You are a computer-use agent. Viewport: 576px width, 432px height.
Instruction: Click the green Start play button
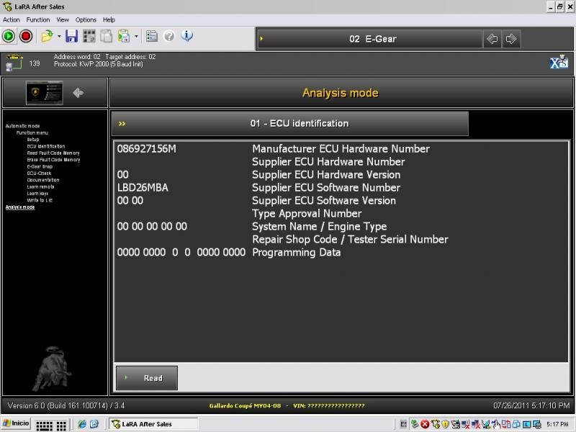(x=9, y=36)
